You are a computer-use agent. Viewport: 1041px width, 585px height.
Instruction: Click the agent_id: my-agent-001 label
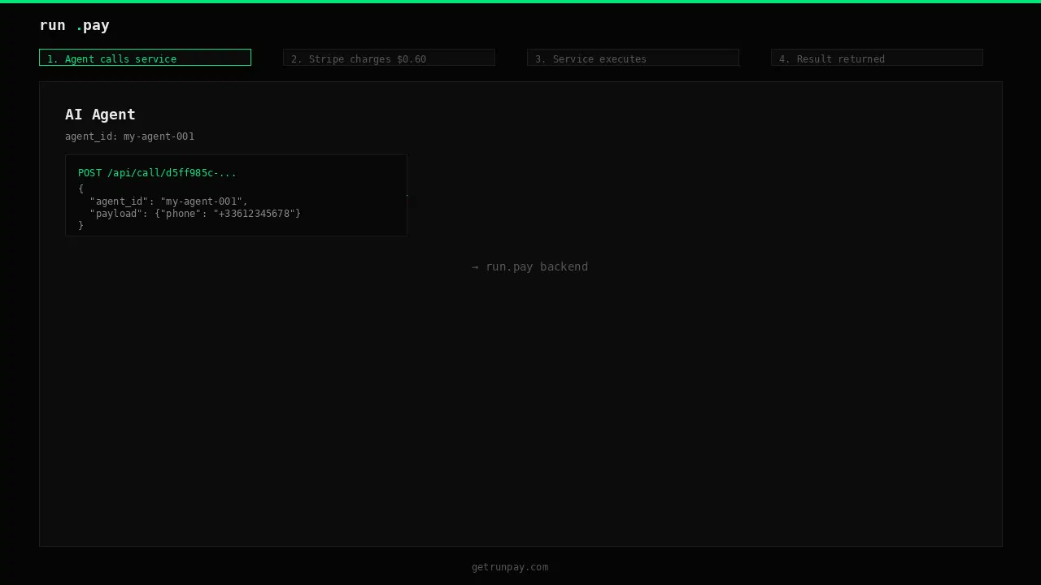pyautogui.click(x=129, y=136)
